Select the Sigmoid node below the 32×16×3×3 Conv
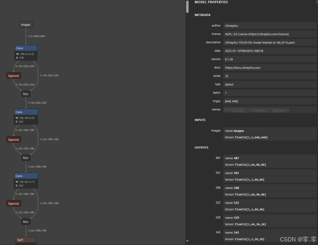The width and height of the screenshot is (318, 245). (x=14, y=140)
